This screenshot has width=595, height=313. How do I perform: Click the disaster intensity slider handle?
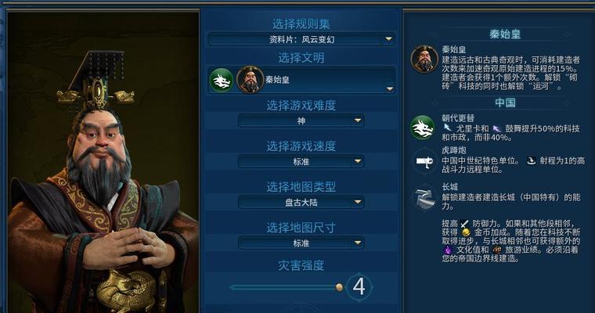coord(339,287)
